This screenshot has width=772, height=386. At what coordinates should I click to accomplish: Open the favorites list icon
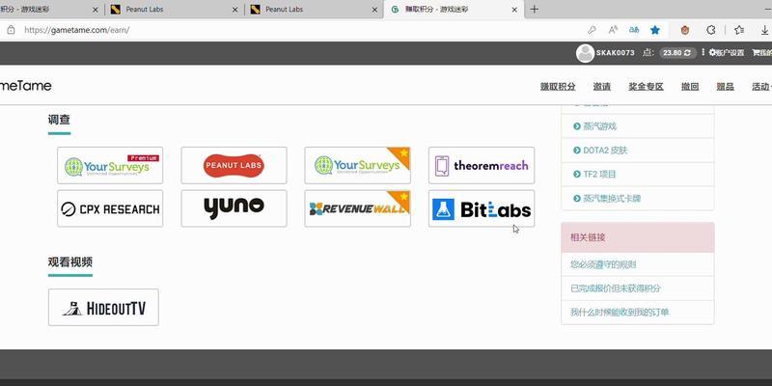[739, 30]
